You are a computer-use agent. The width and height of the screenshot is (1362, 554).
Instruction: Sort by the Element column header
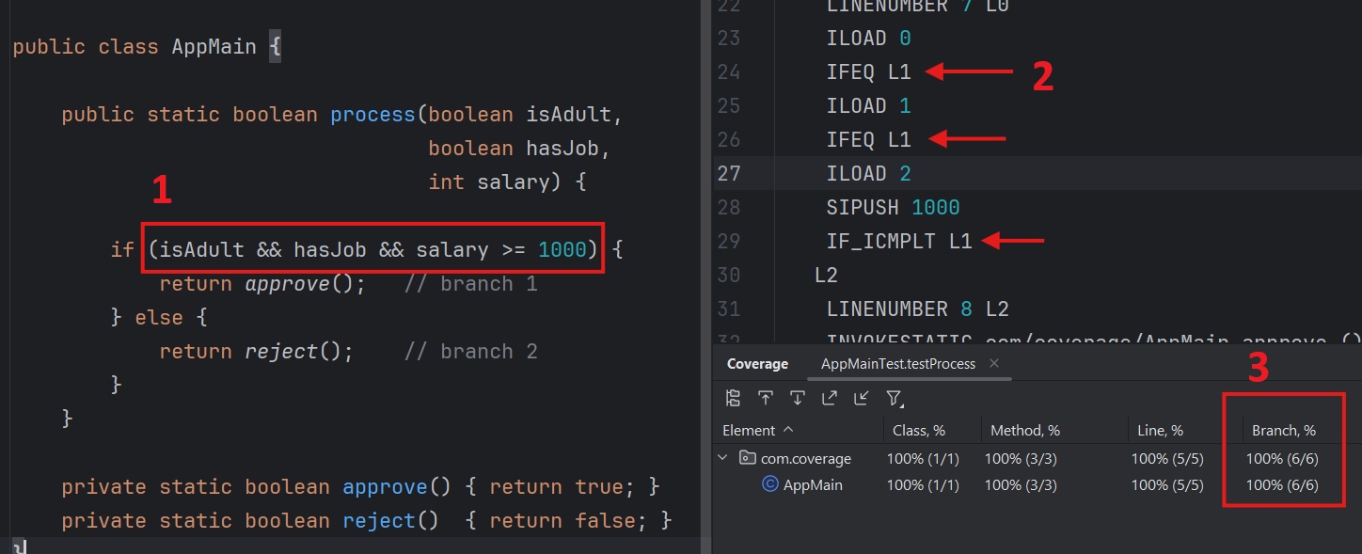749,431
